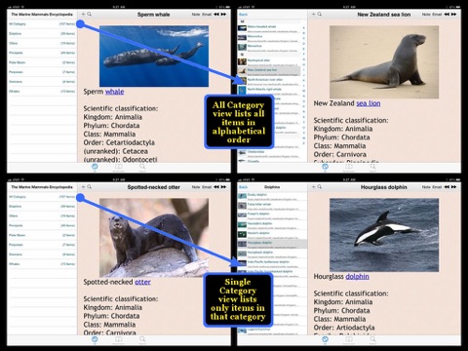Go to previous entry from Spotted-necked otter
Viewport: 468px width, 351px height.
pyautogui.click(x=216, y=187)
